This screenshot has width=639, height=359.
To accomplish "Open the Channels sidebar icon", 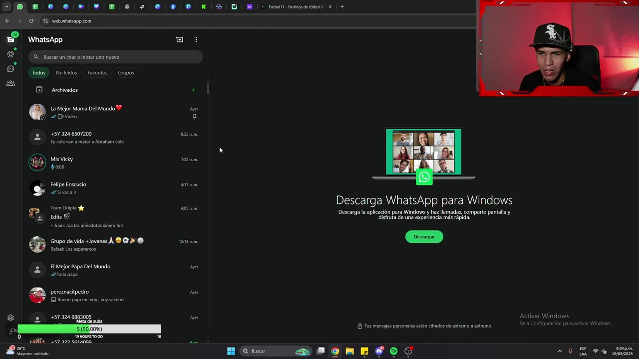I will (10, 69).
